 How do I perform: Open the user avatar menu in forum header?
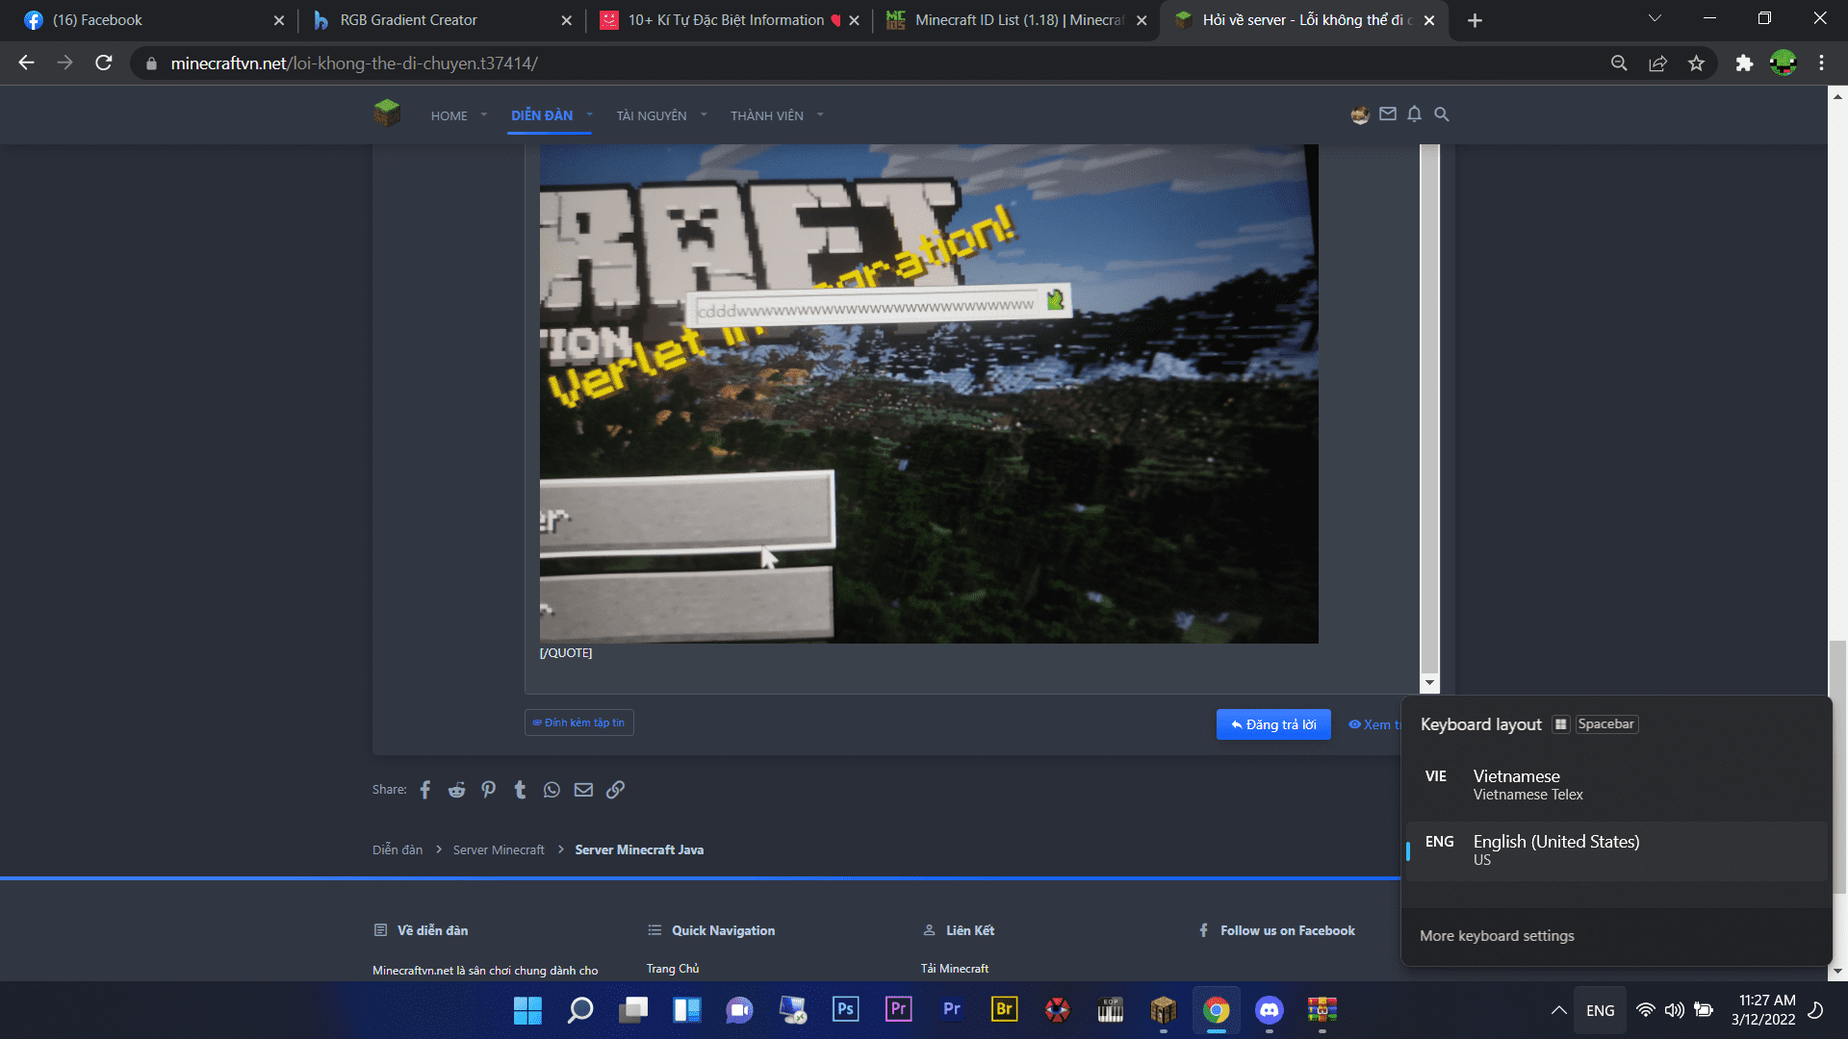click(x=1360, y=114)
